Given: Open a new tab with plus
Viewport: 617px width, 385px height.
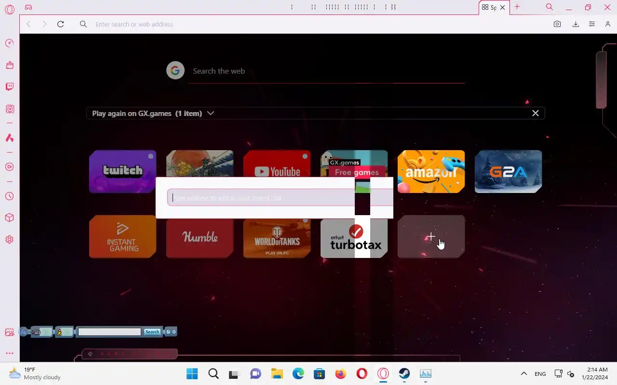Looking at the screenshot, I should click(x=517, y=7).
